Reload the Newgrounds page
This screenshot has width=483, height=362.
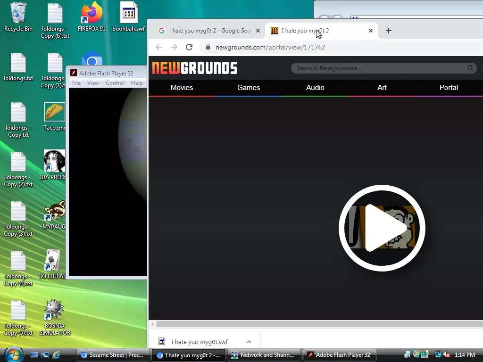pos(189,47)
